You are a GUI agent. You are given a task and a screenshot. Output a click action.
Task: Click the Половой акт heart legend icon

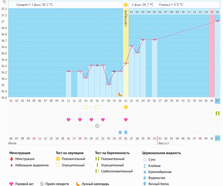point(11,184)
